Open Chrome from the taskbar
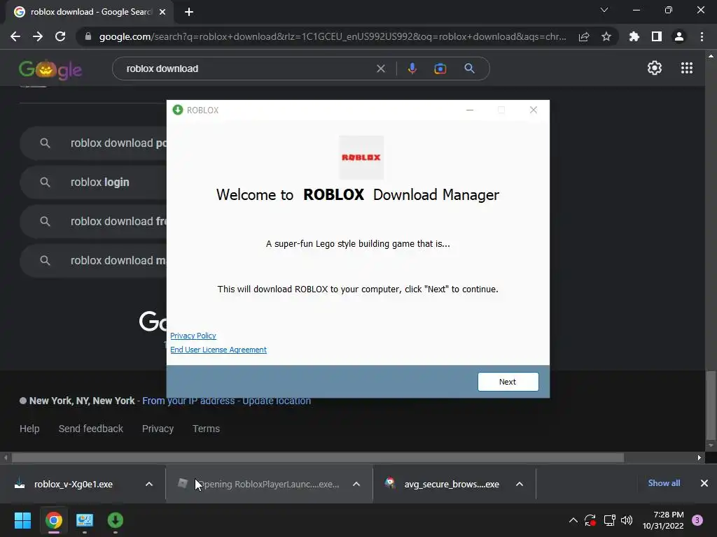 point(53,520)
